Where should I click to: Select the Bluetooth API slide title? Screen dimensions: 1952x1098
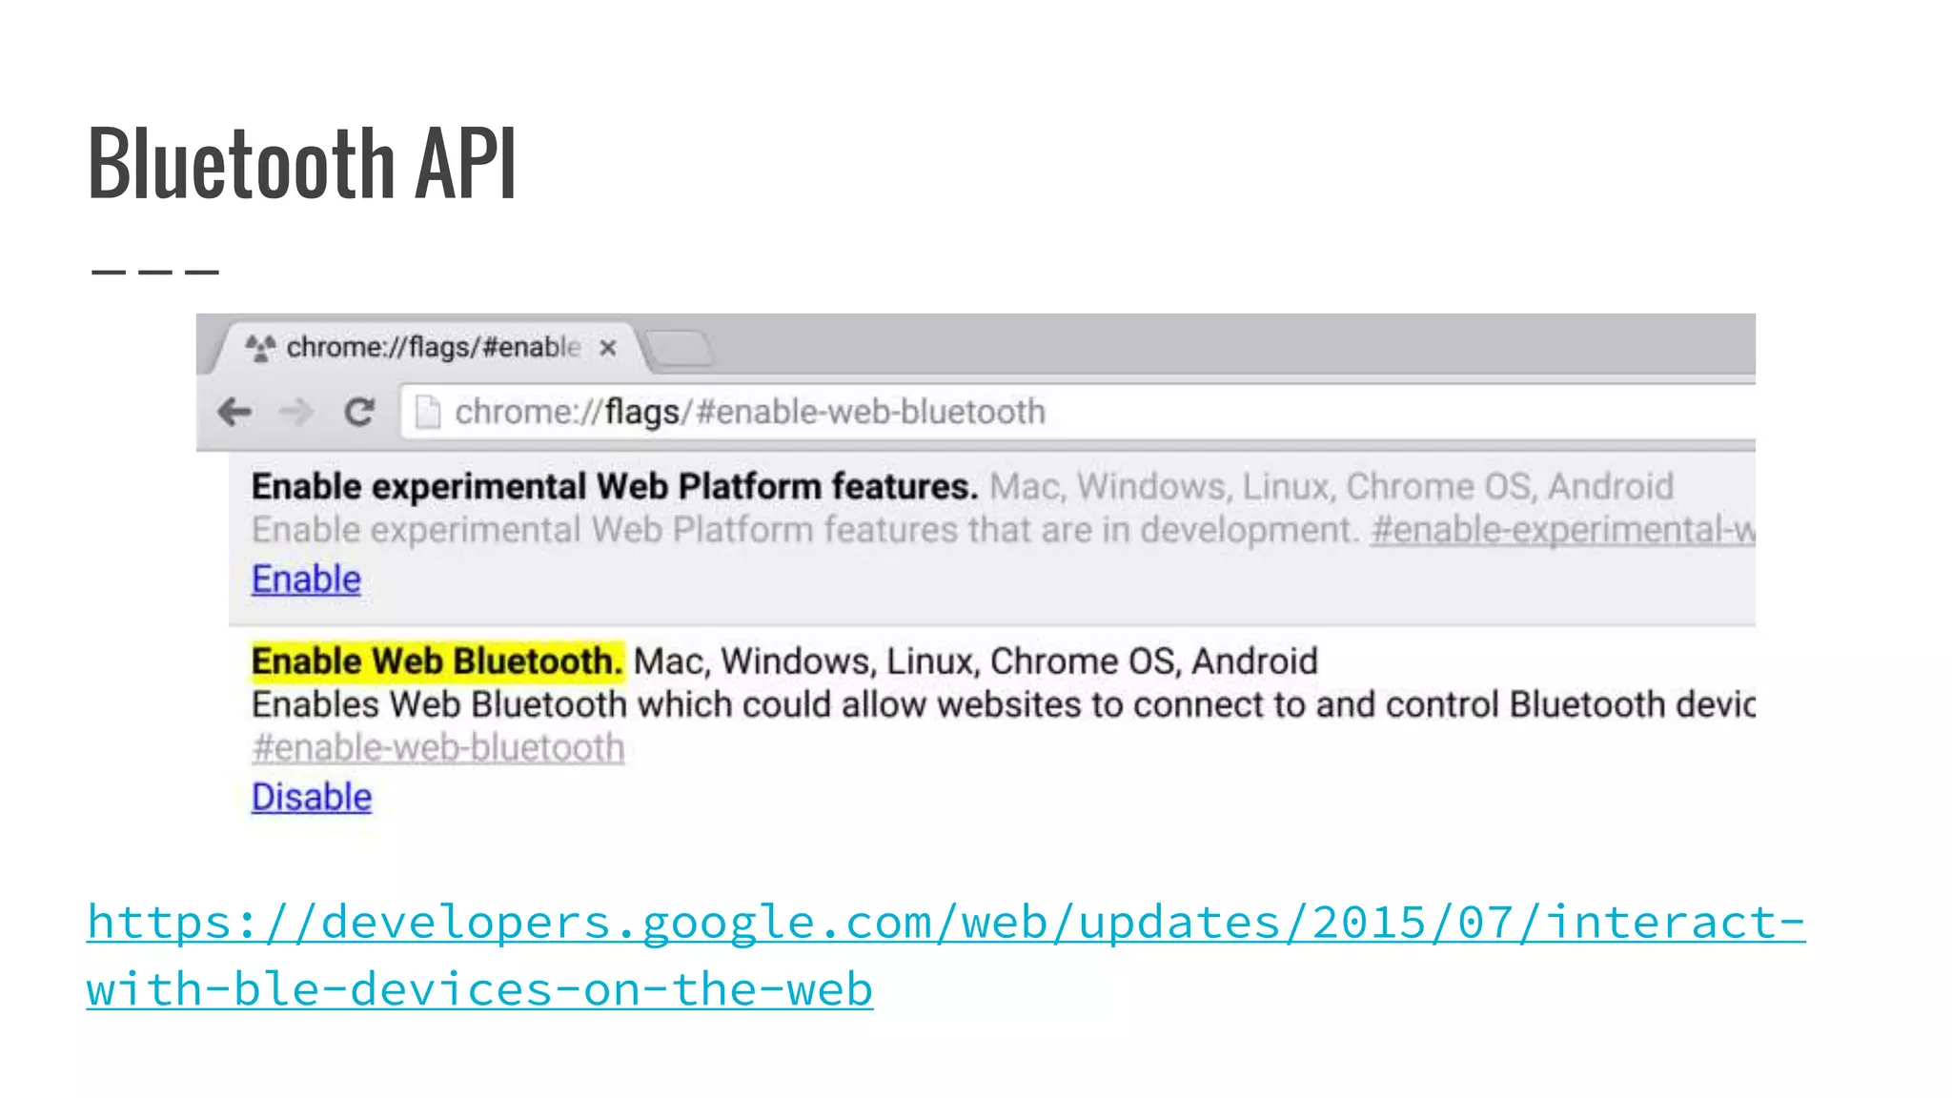tap(301, 164)
